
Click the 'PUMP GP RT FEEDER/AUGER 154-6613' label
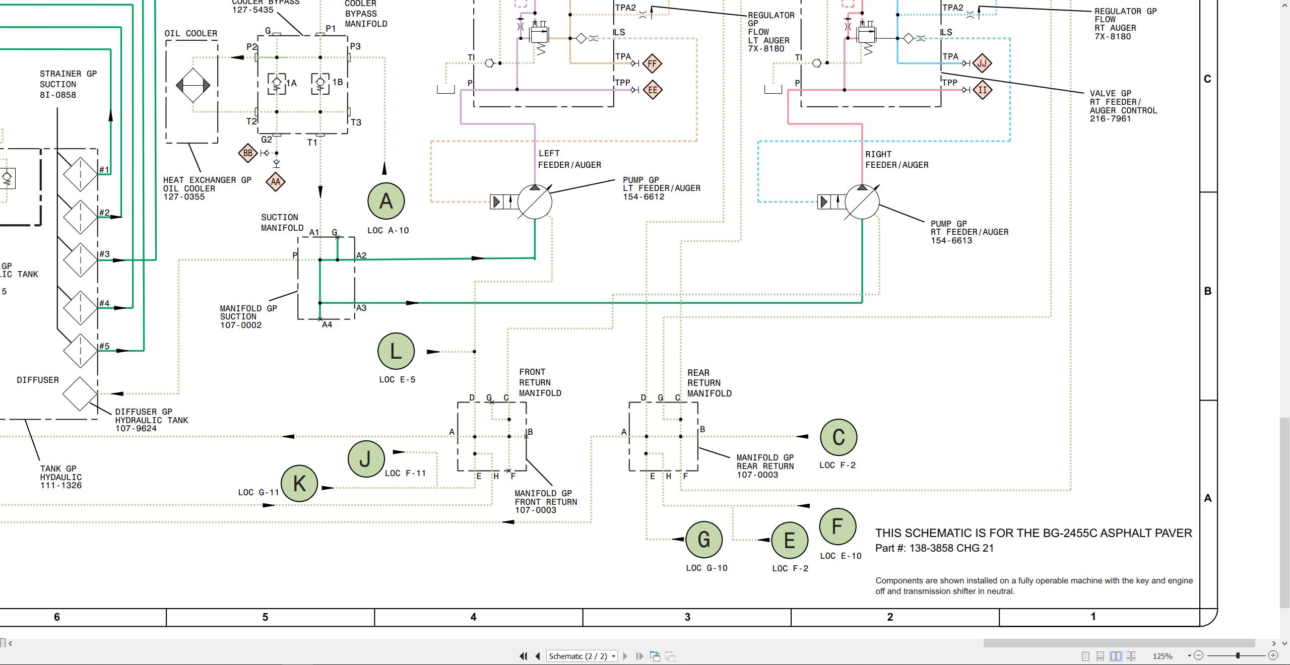coord(970,232)
